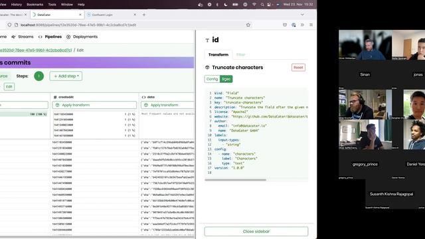The image size is (425, 239).
Task: Select the Filter tab in the sidebar
Action: tap(240, 54)
